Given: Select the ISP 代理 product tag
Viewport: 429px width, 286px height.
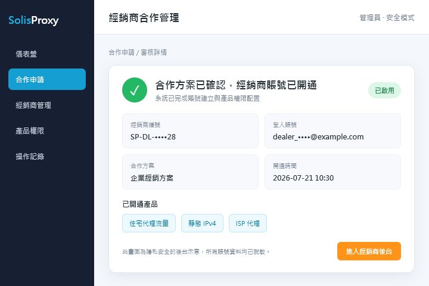Looking at the screenshot, I should point(248,223).
